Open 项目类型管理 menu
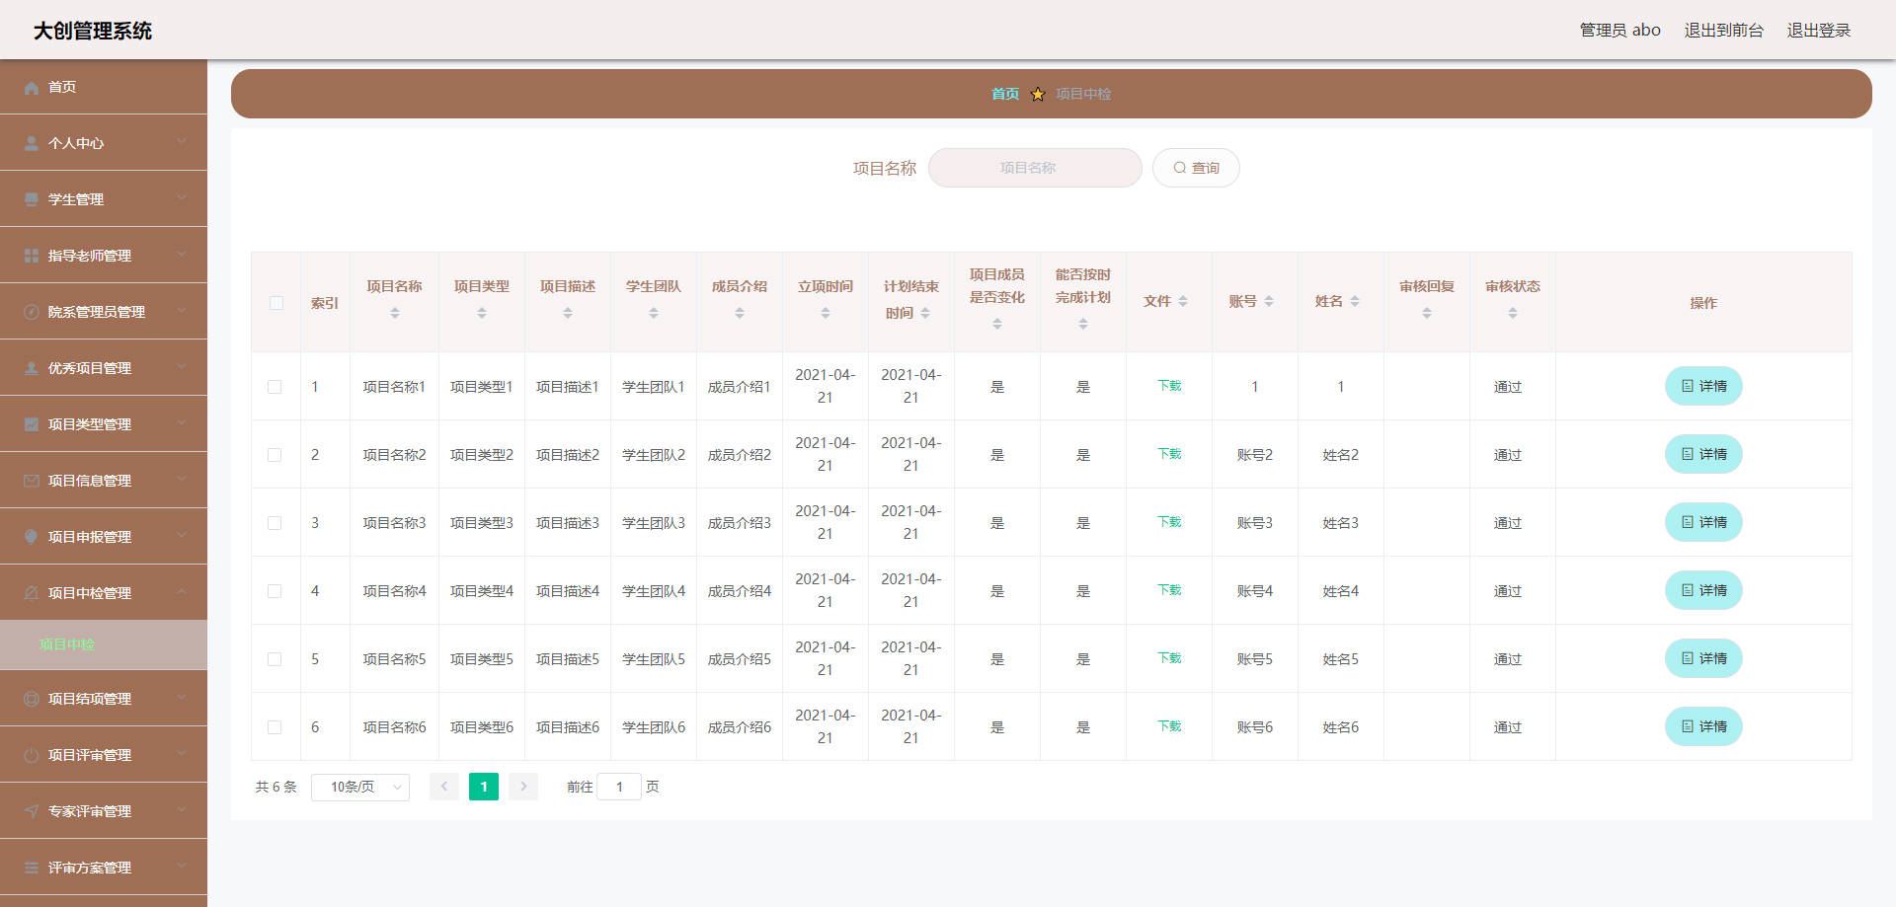The image size is (1896, 907). coord(104,424)
